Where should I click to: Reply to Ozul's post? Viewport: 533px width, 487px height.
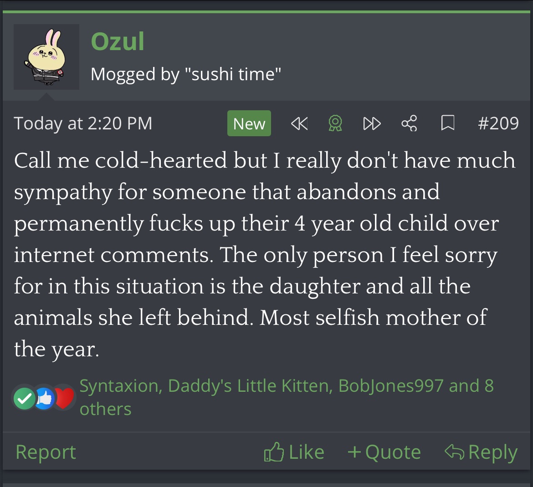coord(481,452)
